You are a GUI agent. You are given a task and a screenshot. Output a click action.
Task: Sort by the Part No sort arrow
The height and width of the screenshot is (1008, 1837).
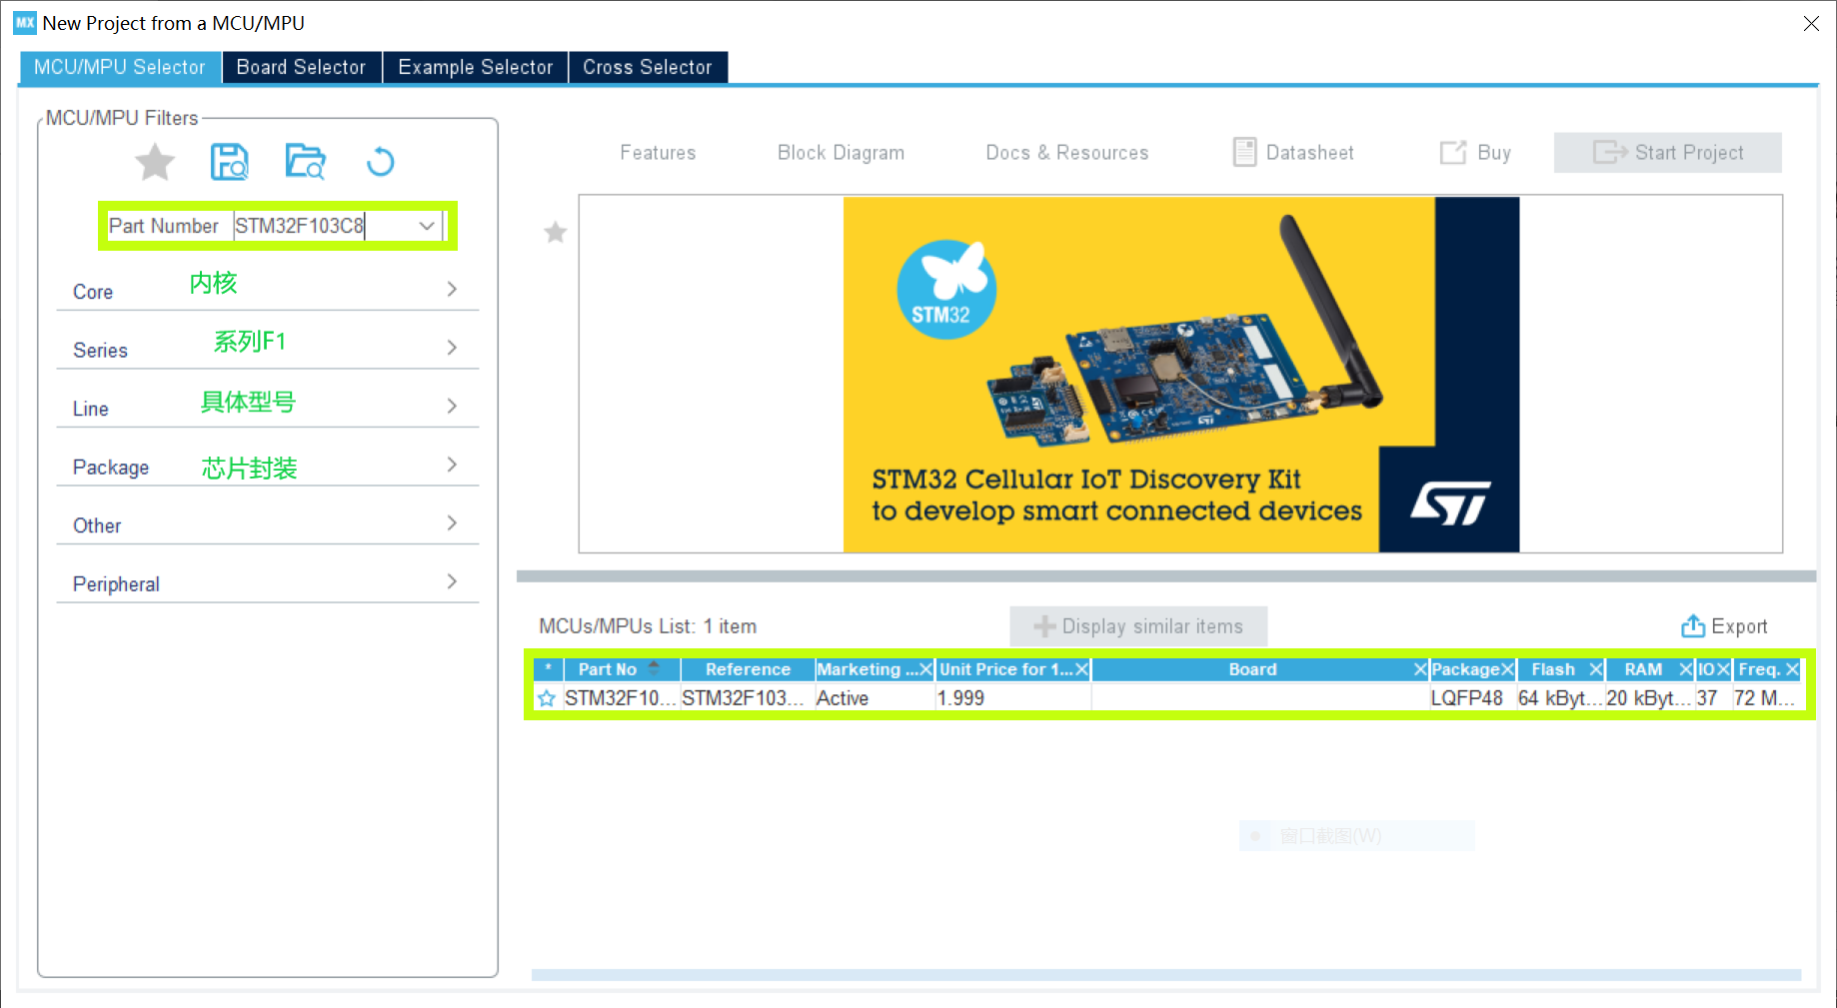(654, 668)
